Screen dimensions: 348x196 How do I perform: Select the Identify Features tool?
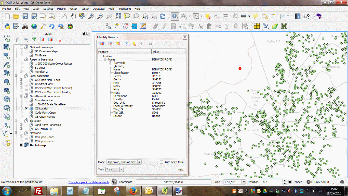(x=175, y=16)
